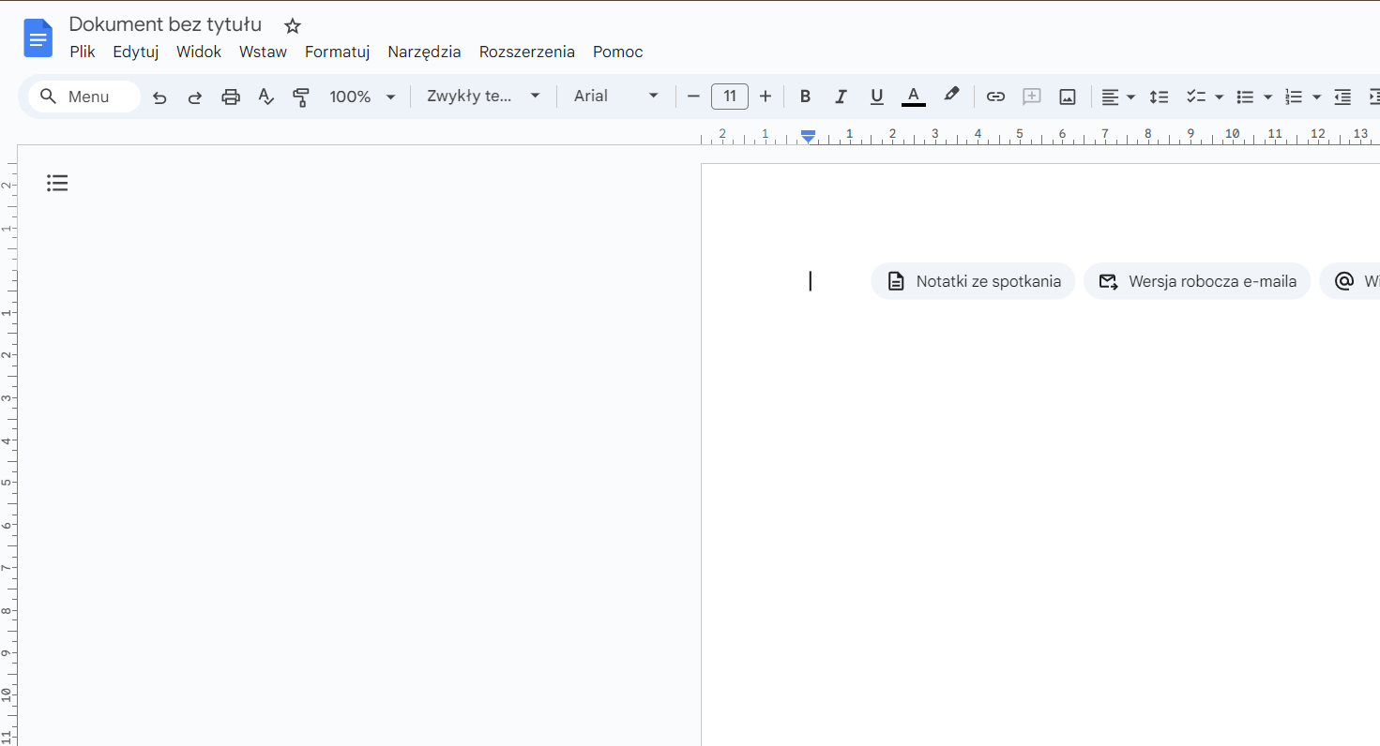The width and height of the screenshot is (1380, 746).
Task: Open line and paragraph spacing
Action: pyautogui.click(x=1160, y=96)
